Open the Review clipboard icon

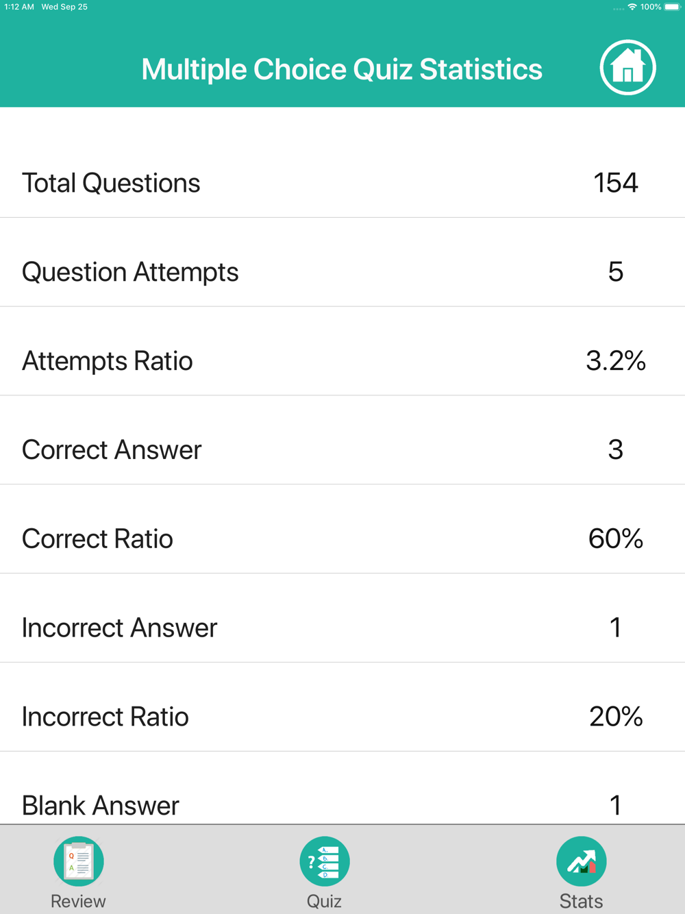click(x=79, y=861)
